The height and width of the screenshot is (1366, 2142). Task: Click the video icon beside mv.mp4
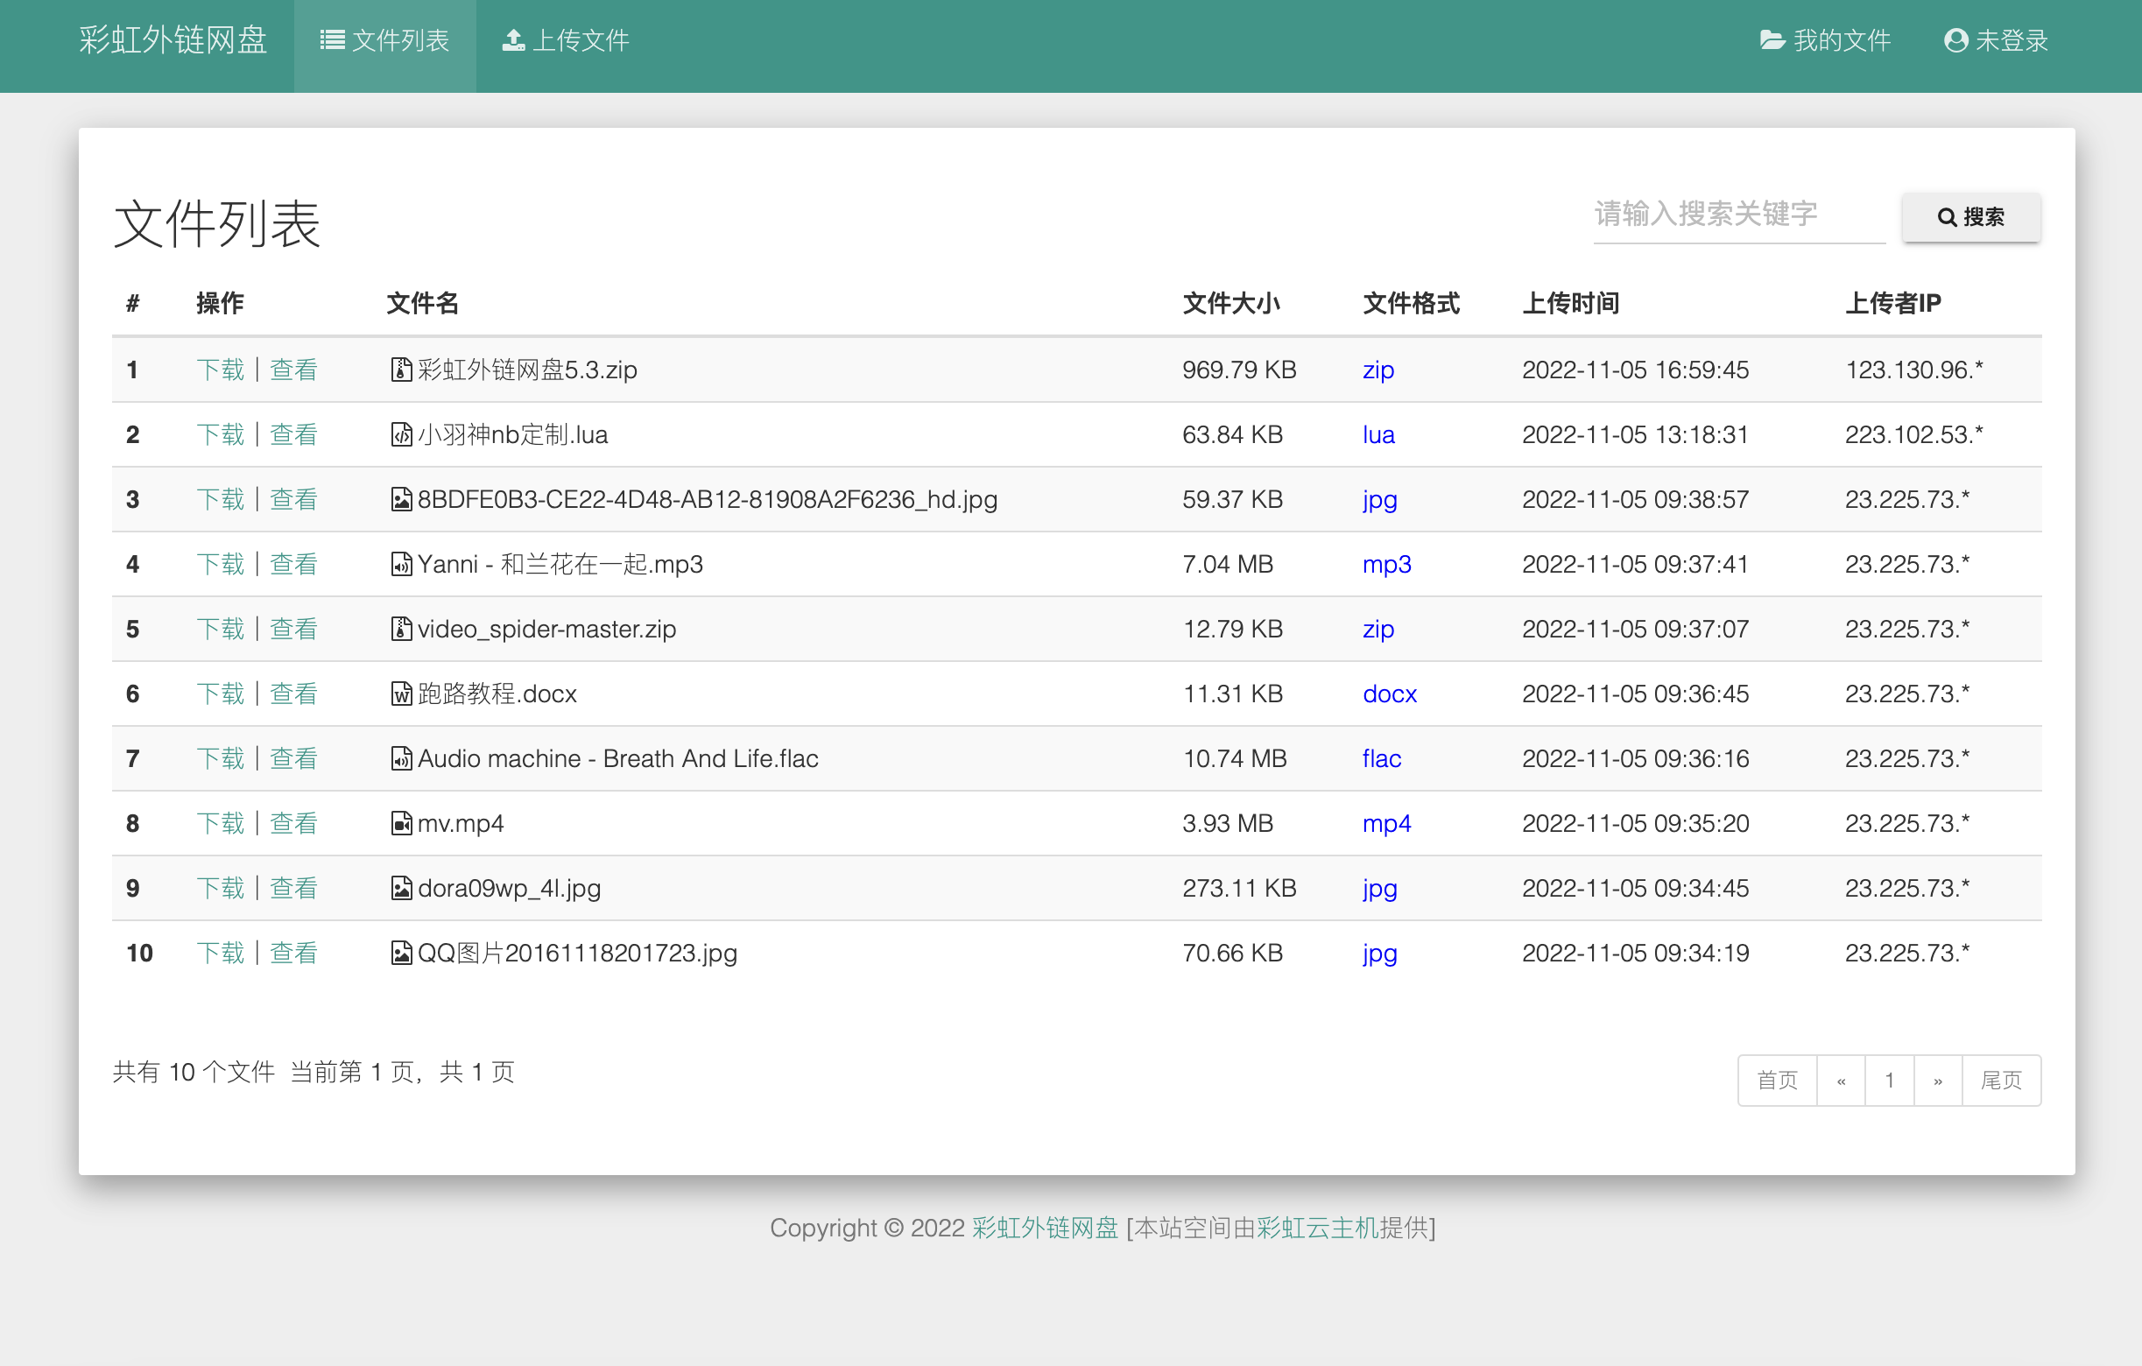tap(401, 823)
